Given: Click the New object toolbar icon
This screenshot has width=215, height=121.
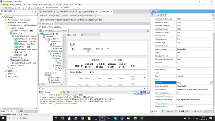Looking at the screenshot, I should pyautogui.click(x=3, y=8).
